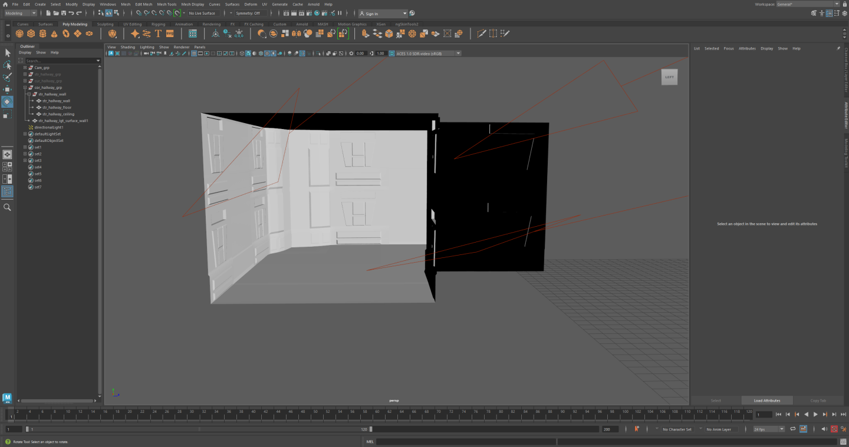Toggle auto keyframe button

click(834, 429)
